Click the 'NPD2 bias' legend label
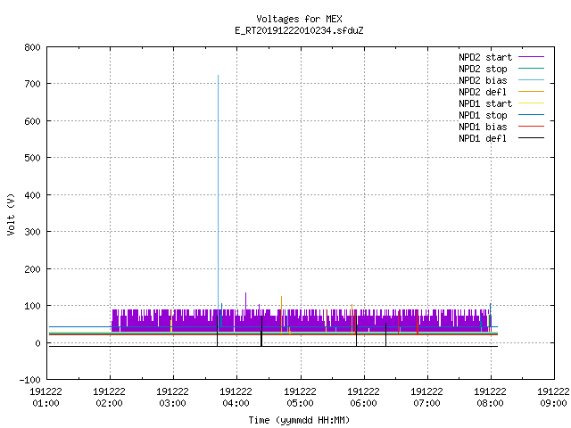The image size is (571, 428). 483,80
